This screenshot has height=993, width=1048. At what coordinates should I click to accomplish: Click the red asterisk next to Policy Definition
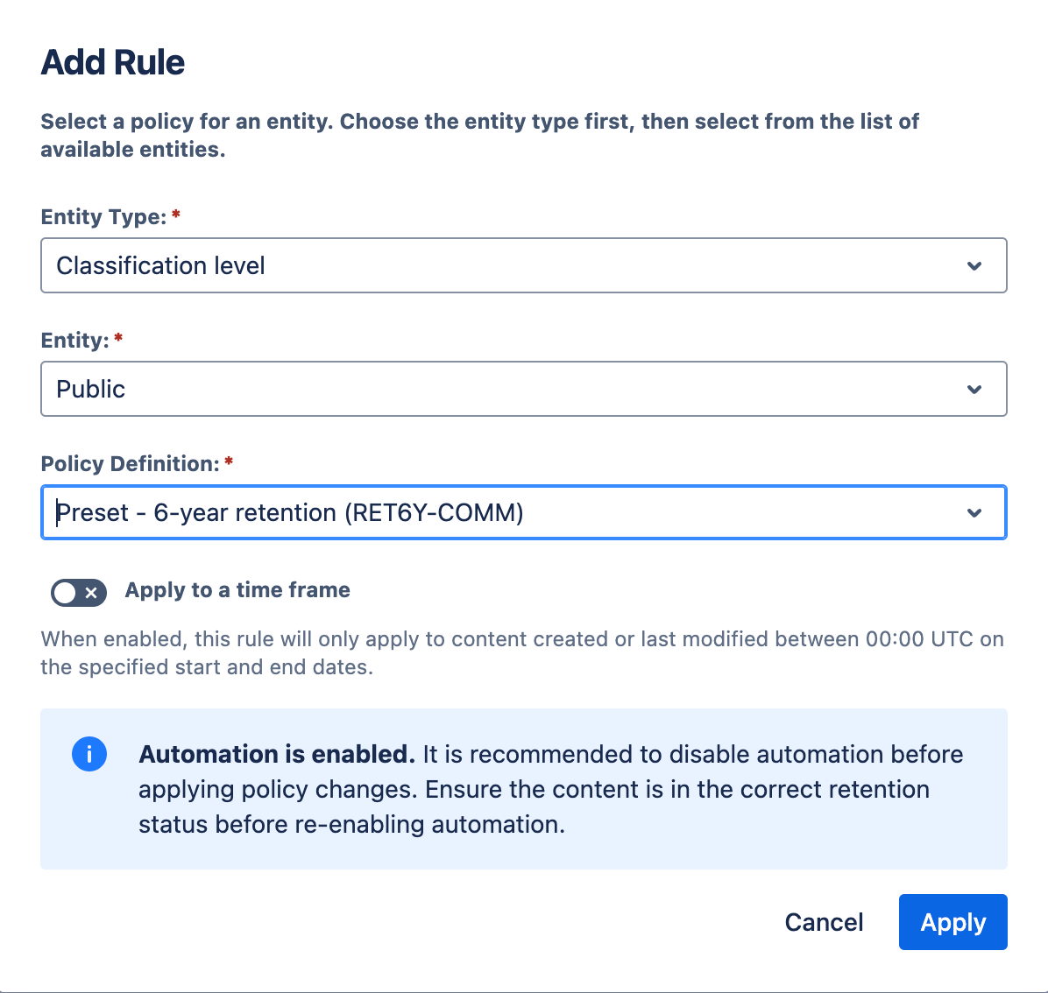229,460
